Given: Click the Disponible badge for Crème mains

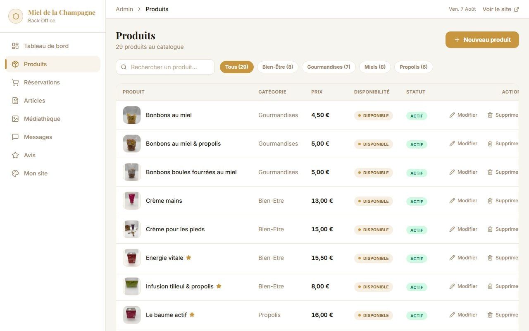Looking at the screenshot, I should point(373,201).
